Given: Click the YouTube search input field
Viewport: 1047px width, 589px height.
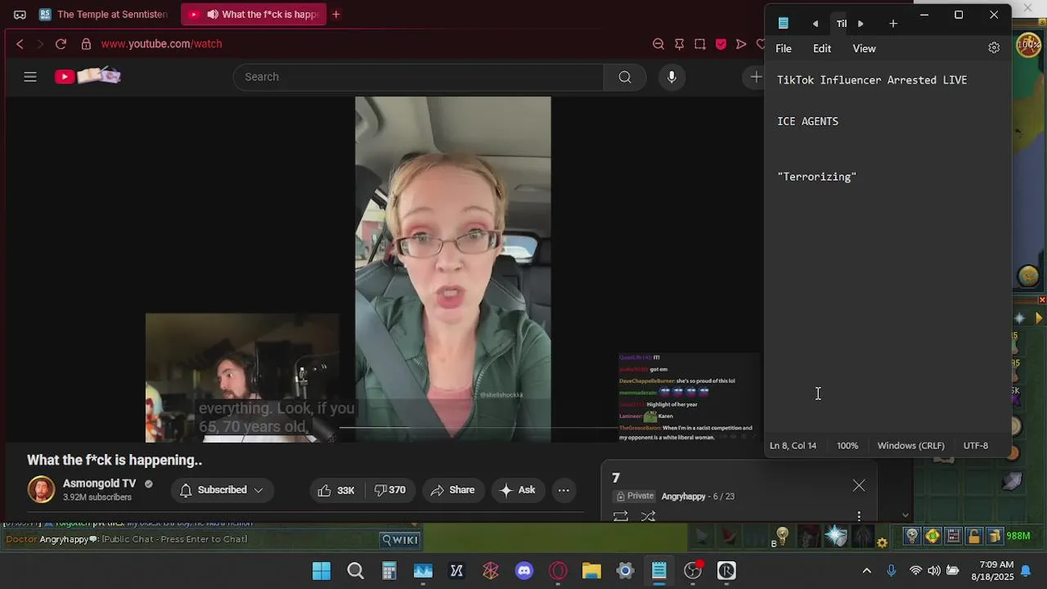Looking at the screenshot, I should (419, 77).
